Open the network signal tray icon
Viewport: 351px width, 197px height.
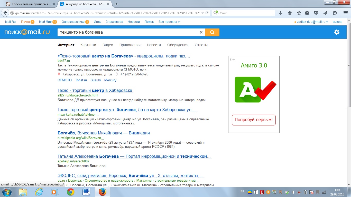(324, 192)
